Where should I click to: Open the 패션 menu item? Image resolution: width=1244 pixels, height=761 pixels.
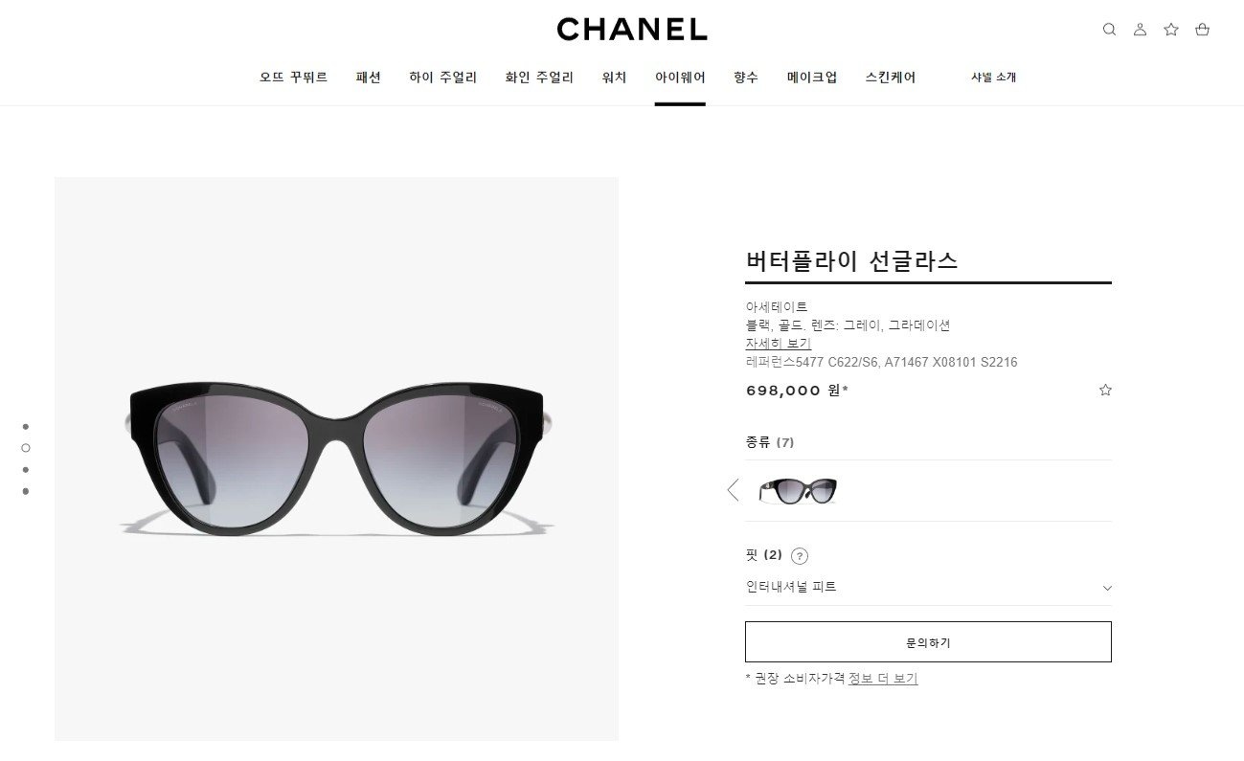pos(368,78)
